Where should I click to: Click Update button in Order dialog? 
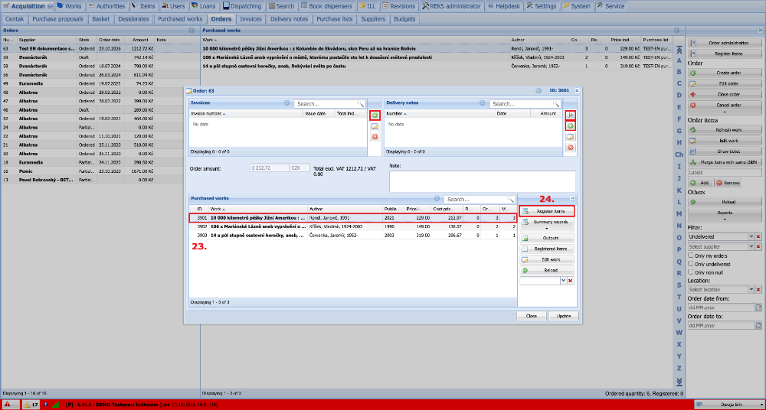click(564, 316)
